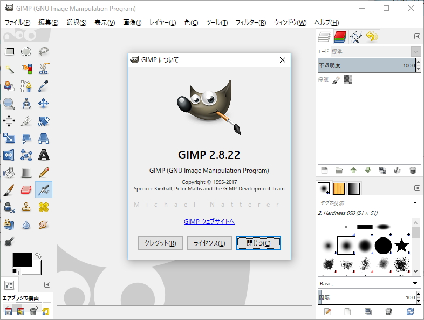Swap foreground and background colors
This screenshot has width=424, height=320.
click(38, 256)
